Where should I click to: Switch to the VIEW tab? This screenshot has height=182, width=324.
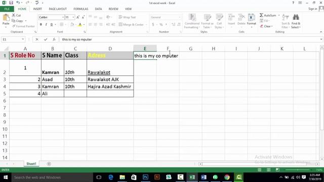pyautogui.click(x=128, y=9)
